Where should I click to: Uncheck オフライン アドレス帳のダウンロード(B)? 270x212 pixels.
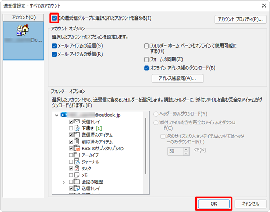tap(146, 68)
